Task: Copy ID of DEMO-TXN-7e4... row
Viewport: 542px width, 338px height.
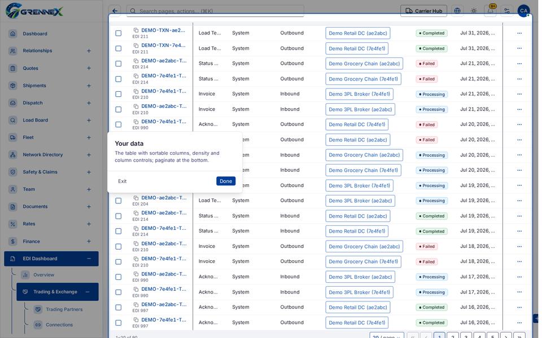Action: click(x=136, y=46)
